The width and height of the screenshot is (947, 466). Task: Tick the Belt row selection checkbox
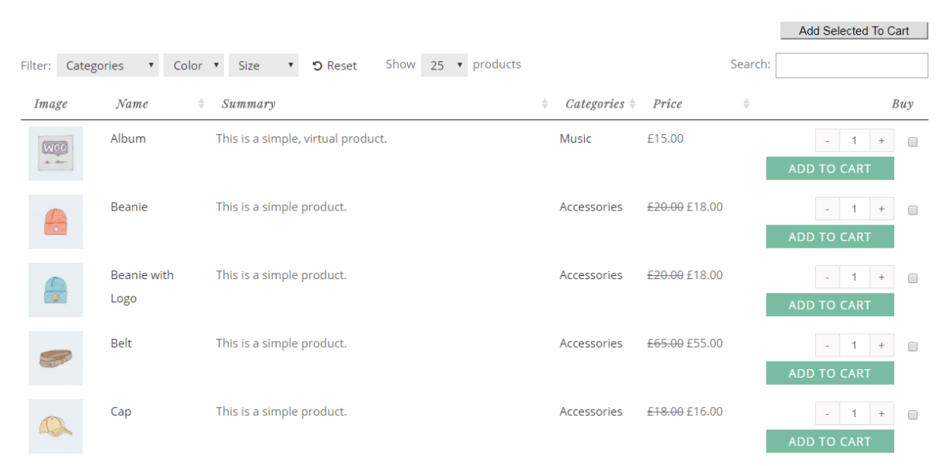click(x=912, y=346)
